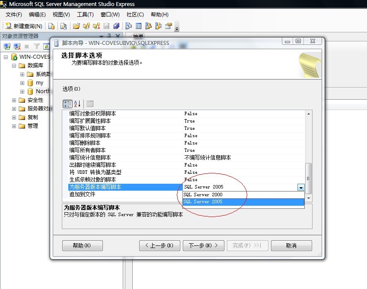The width and height of the screenshot is (367, 289).
Task: Expand the 复制 folder
Action: pyautogui.click(x=14, y=117)
